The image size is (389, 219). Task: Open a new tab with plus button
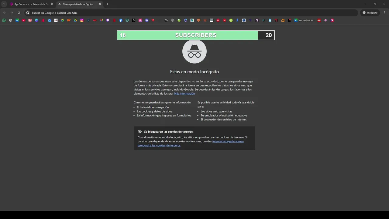[107, 4]
